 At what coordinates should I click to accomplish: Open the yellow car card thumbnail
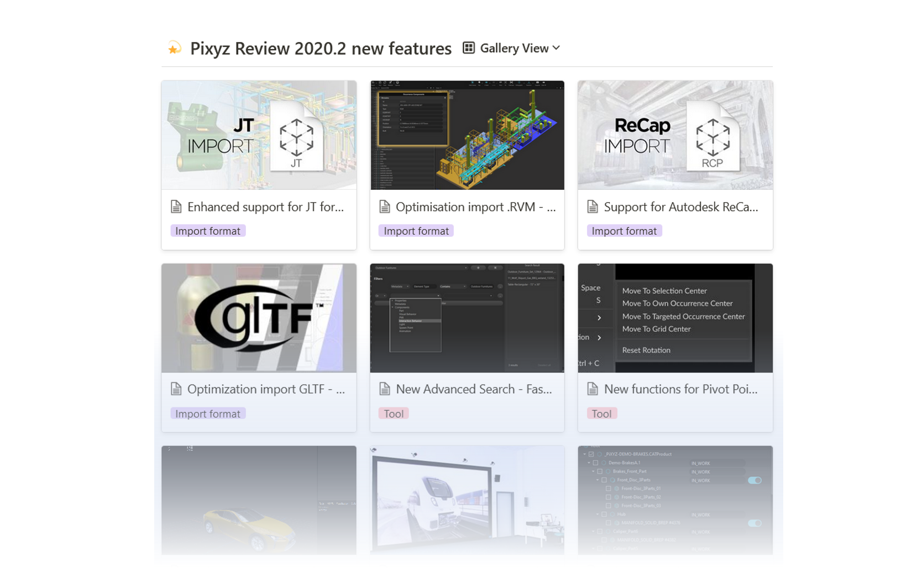(x=259, y=500)
